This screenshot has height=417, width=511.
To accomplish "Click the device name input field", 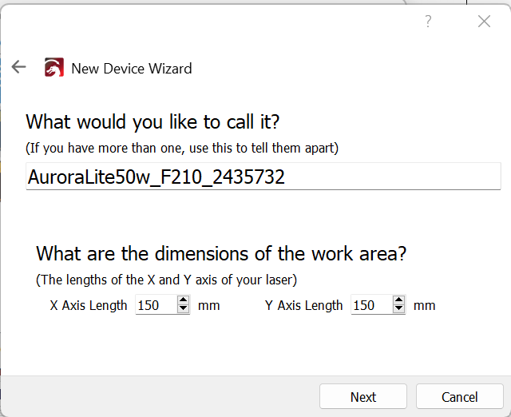I will [x=263, y=176].
